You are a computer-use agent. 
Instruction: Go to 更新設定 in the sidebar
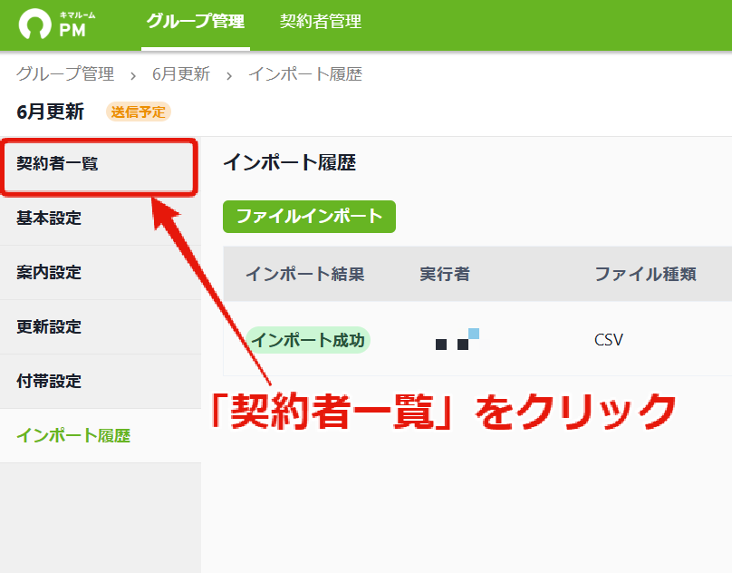click(100, 327)
